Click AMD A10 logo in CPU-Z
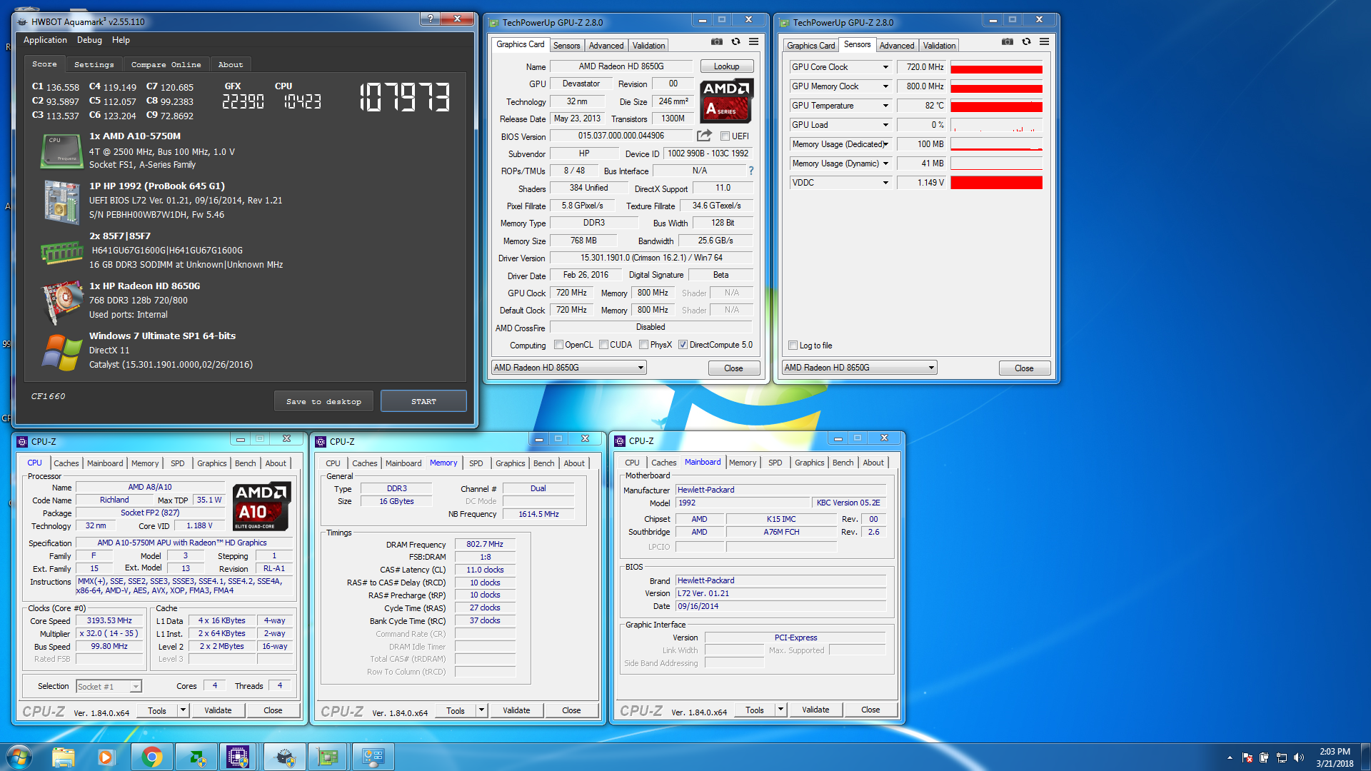The height and width of the screenshot is (771, 1371). pos(261,505)
